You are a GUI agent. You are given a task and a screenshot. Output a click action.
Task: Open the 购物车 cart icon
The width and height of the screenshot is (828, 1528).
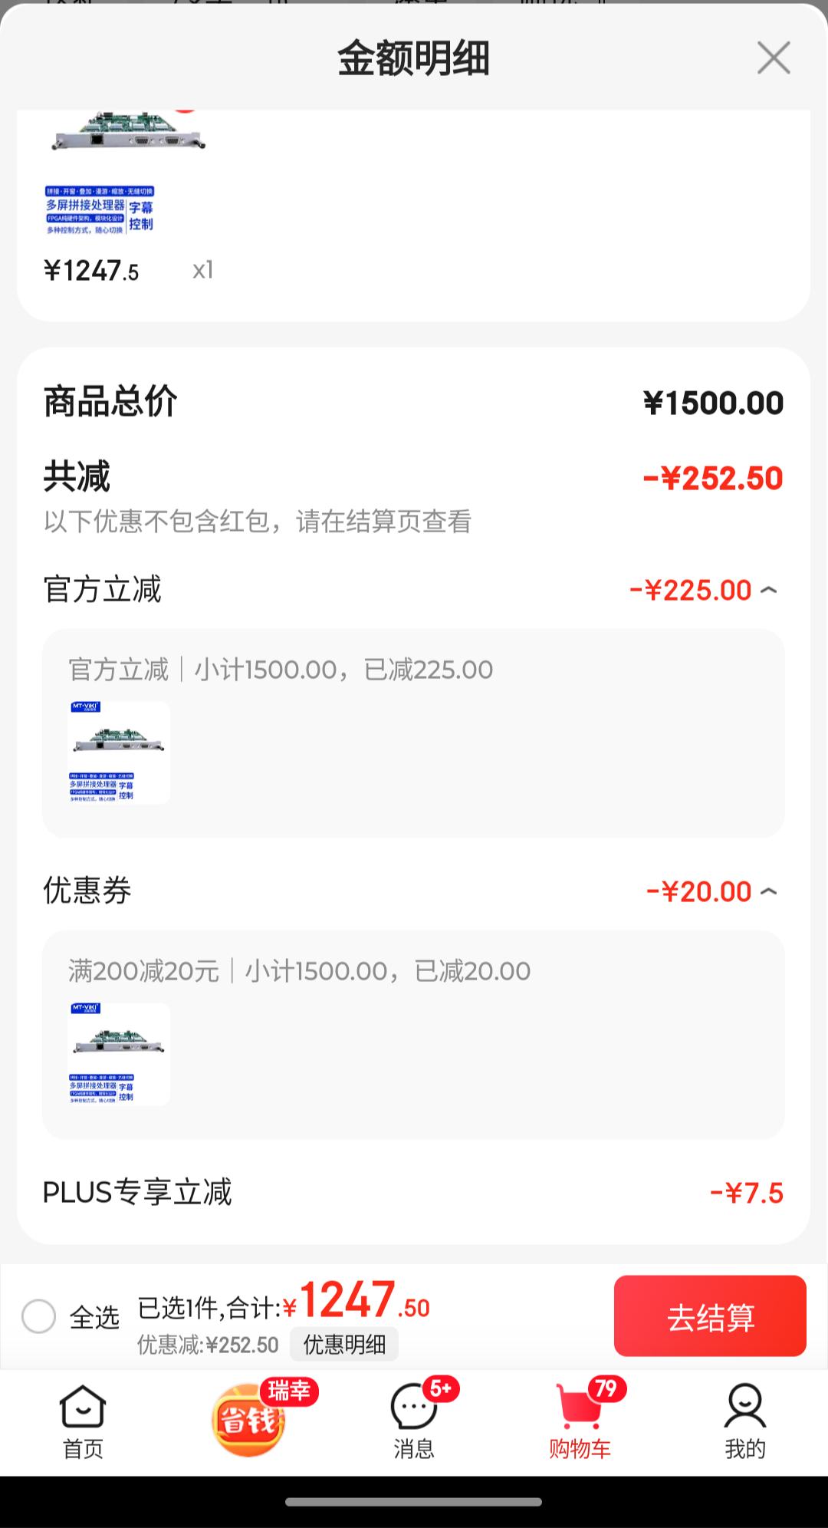coord(580,1421)
